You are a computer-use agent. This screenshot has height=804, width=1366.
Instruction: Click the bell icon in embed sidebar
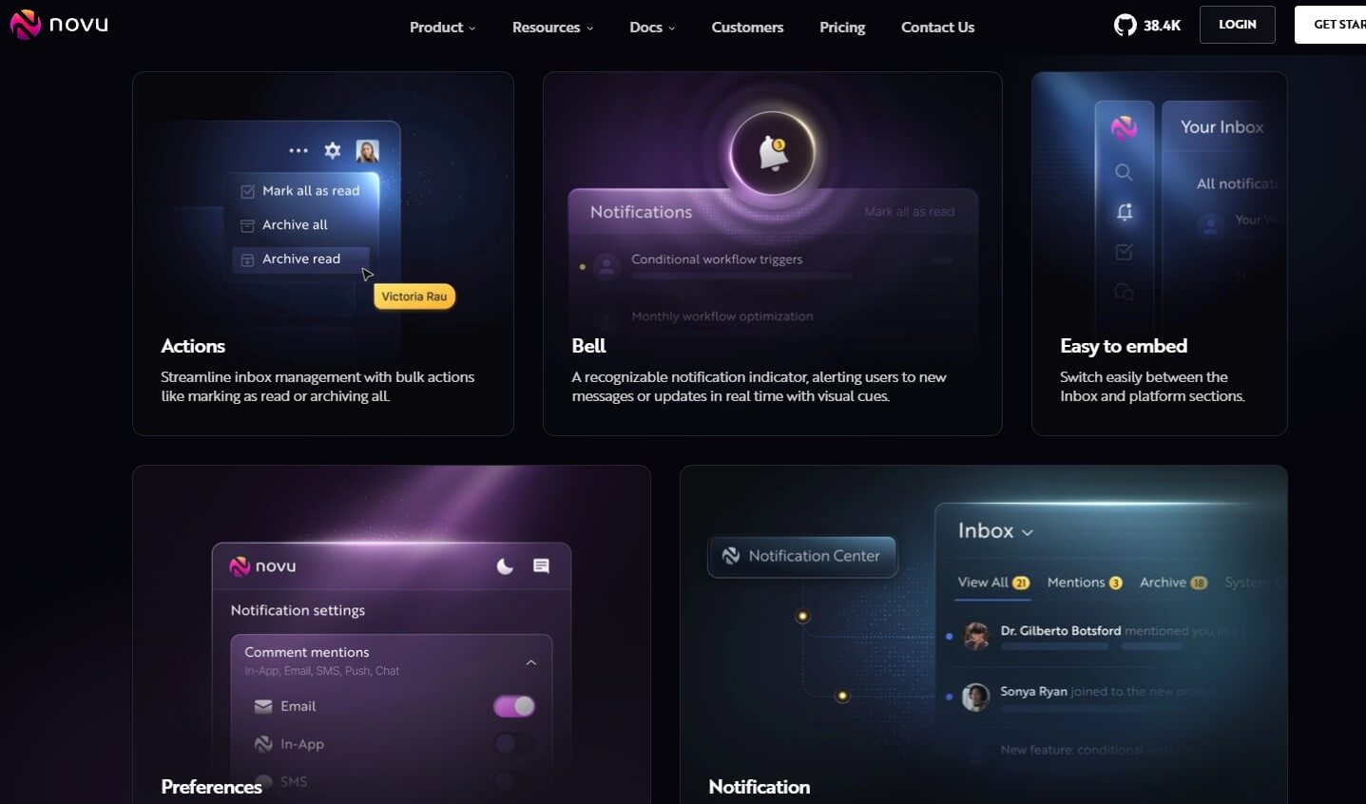click(x=1125, y=212)
